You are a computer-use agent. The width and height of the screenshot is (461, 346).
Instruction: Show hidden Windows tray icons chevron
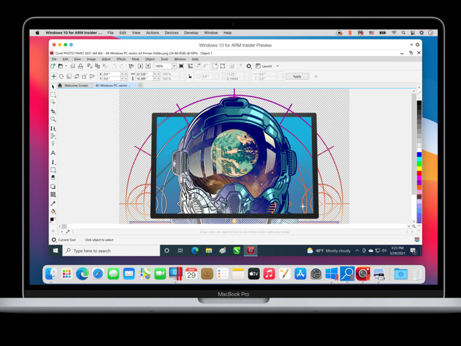pos(357,251)
